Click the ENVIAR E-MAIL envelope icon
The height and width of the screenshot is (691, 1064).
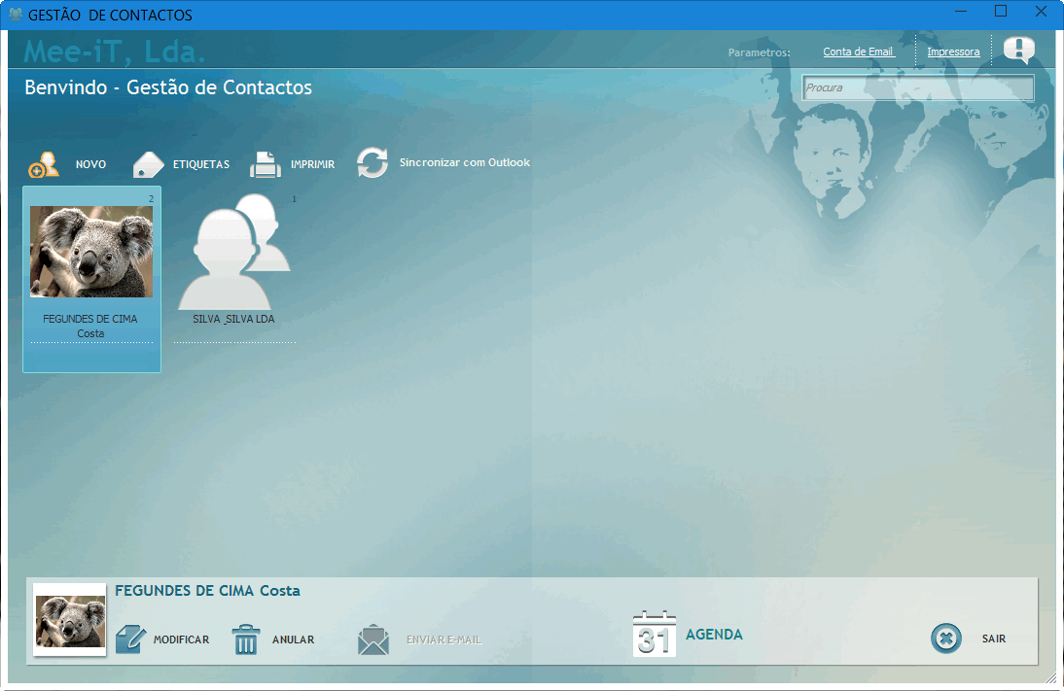tap(373, 639)
